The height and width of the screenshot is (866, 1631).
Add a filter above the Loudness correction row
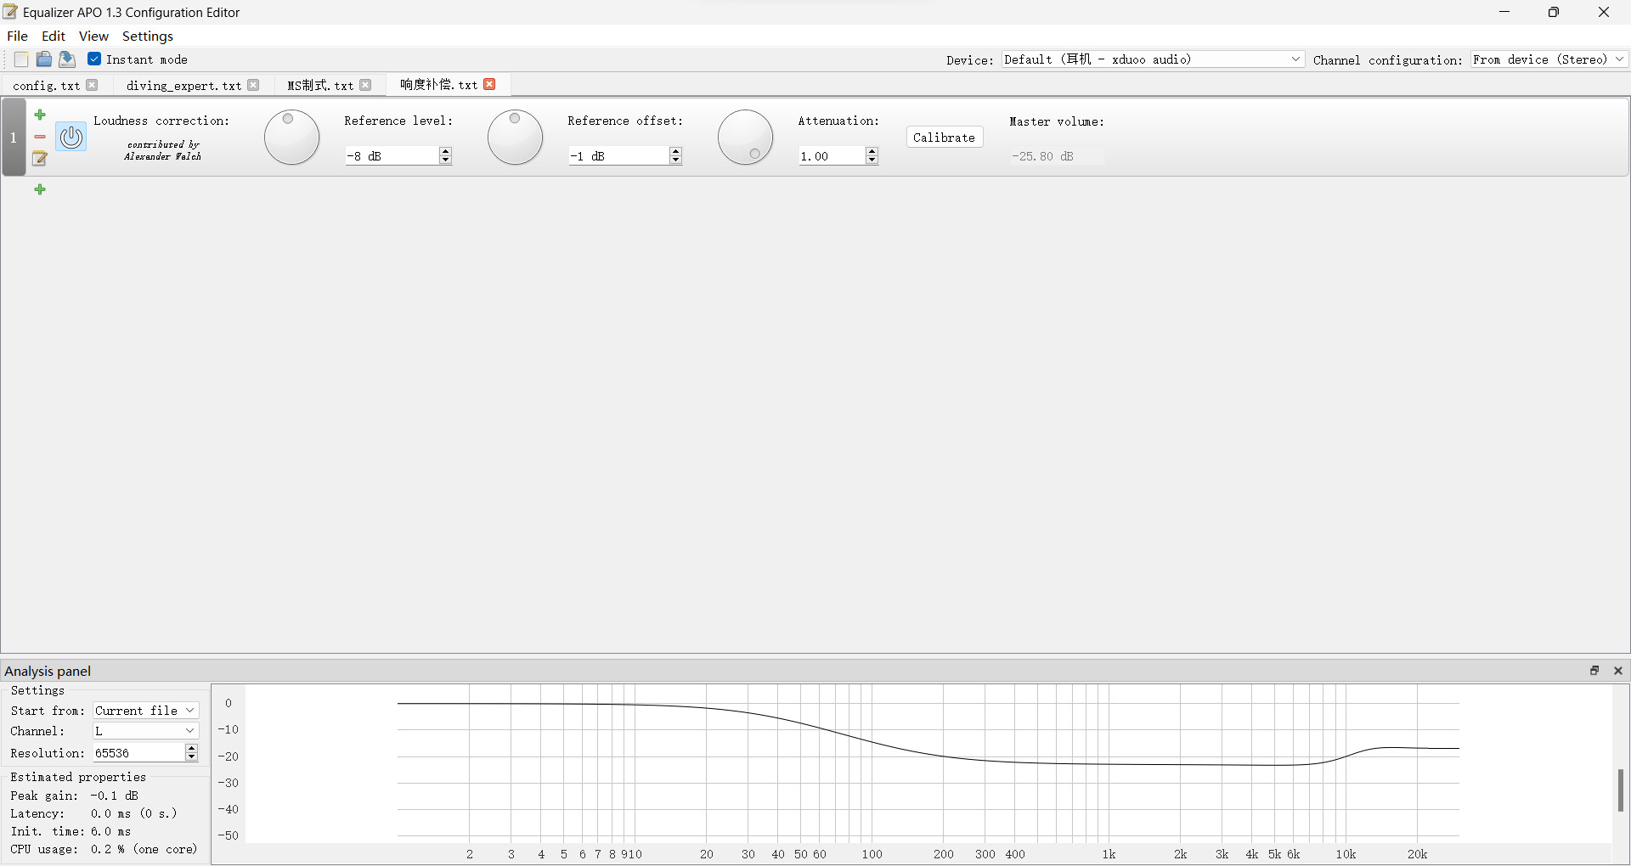point(40,115)
